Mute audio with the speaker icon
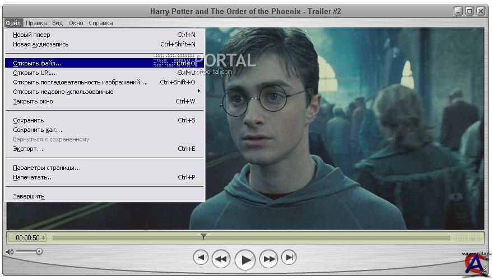The image size is (492, 280). pos(10,252)
